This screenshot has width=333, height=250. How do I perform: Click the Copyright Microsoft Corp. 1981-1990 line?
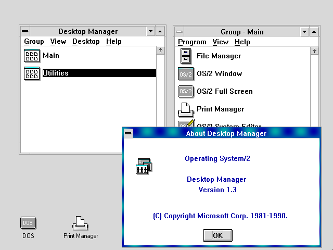click(x=220, y=216)
